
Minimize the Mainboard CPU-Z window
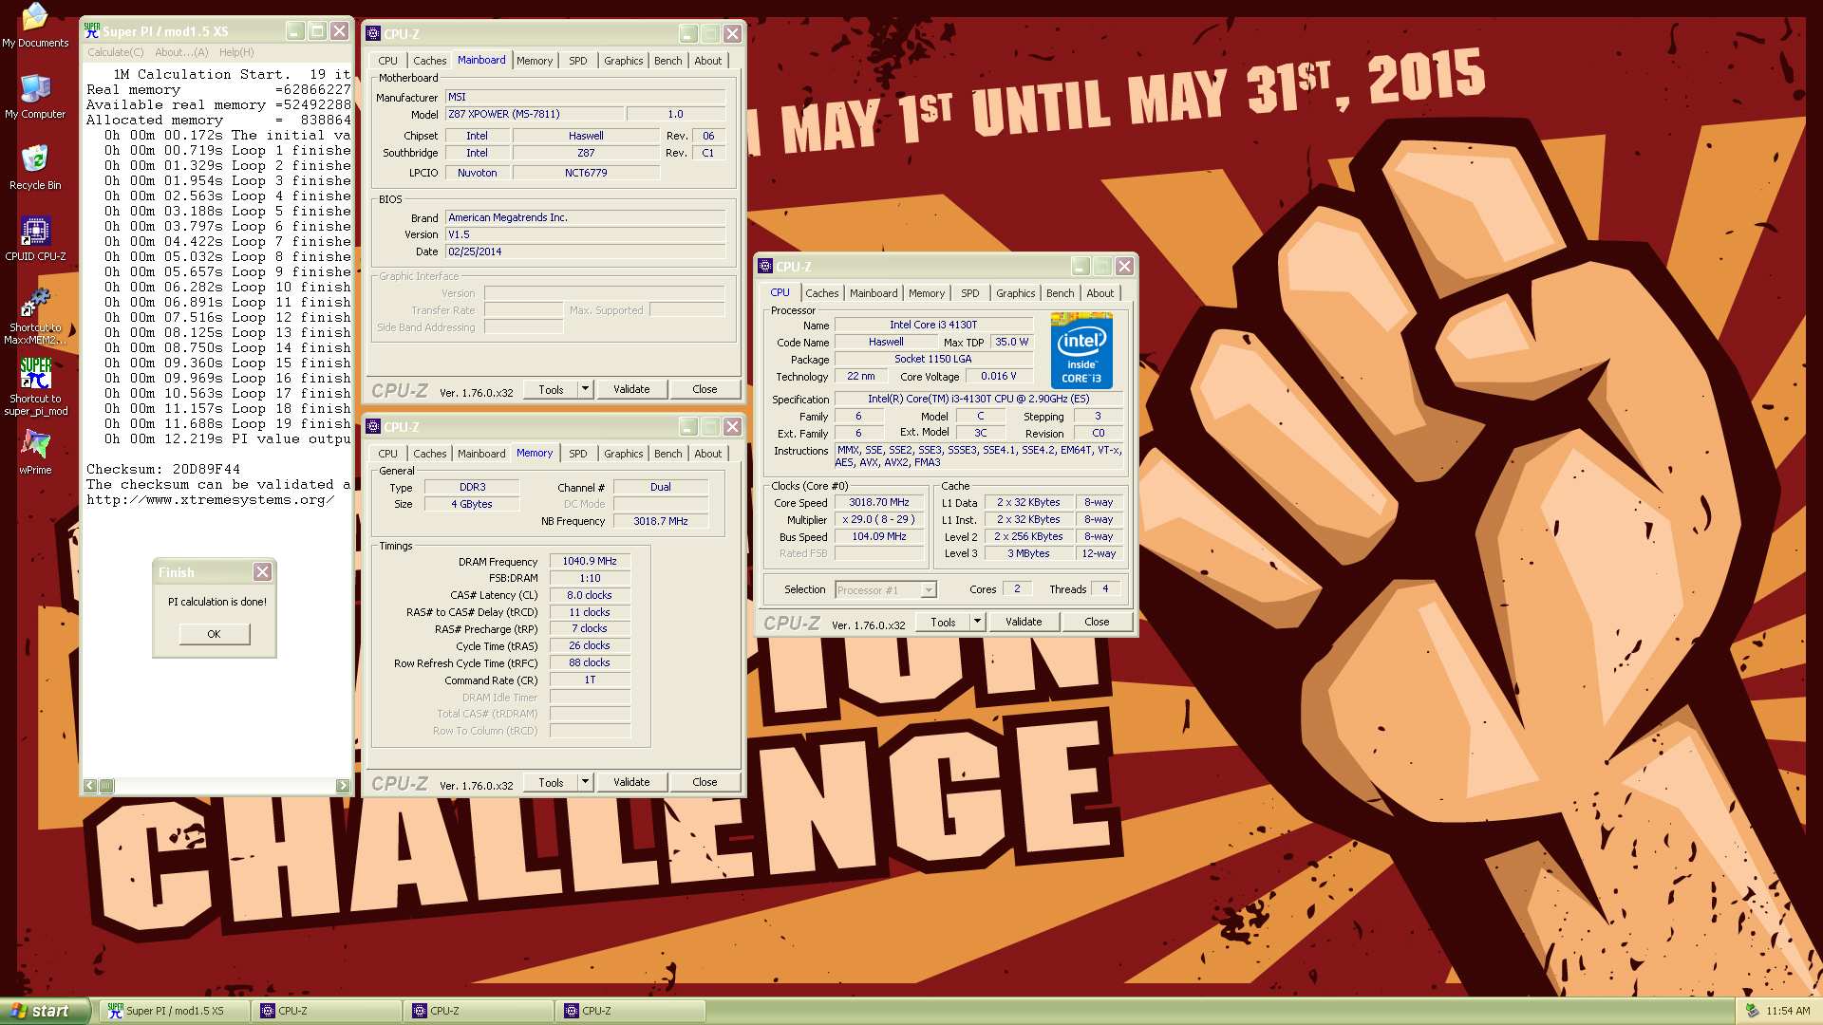coord(688,33)
